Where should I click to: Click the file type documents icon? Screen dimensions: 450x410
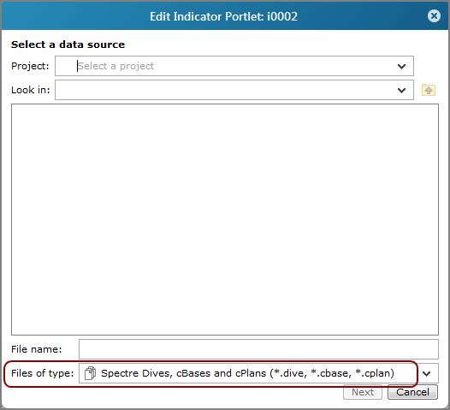(90, 373)
